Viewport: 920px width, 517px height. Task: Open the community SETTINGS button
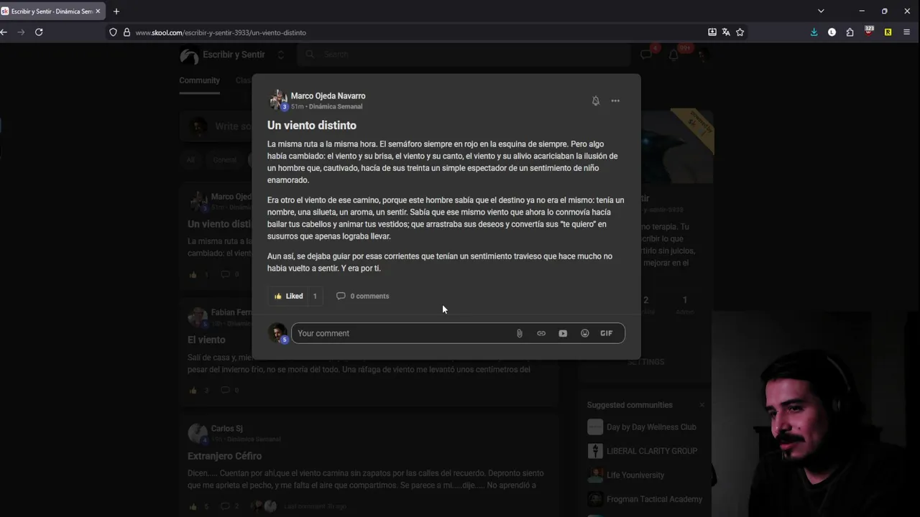(x=645, y=362)
